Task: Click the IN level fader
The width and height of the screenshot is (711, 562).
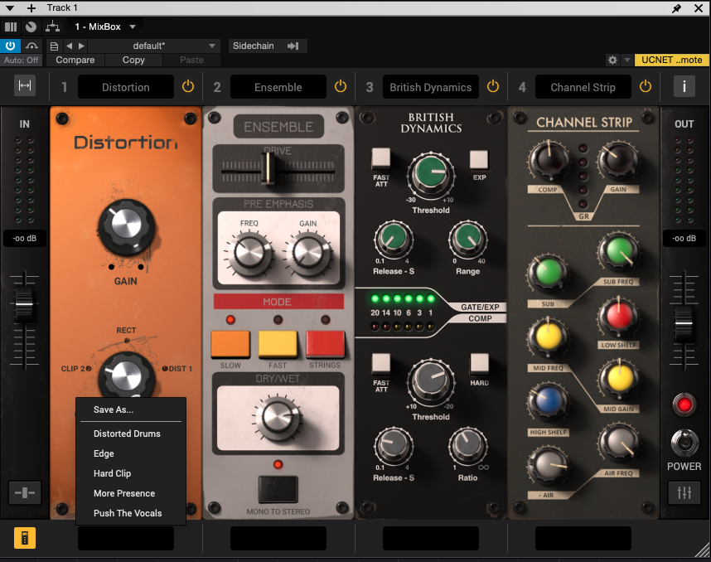Action: click(x=24, y=304)
